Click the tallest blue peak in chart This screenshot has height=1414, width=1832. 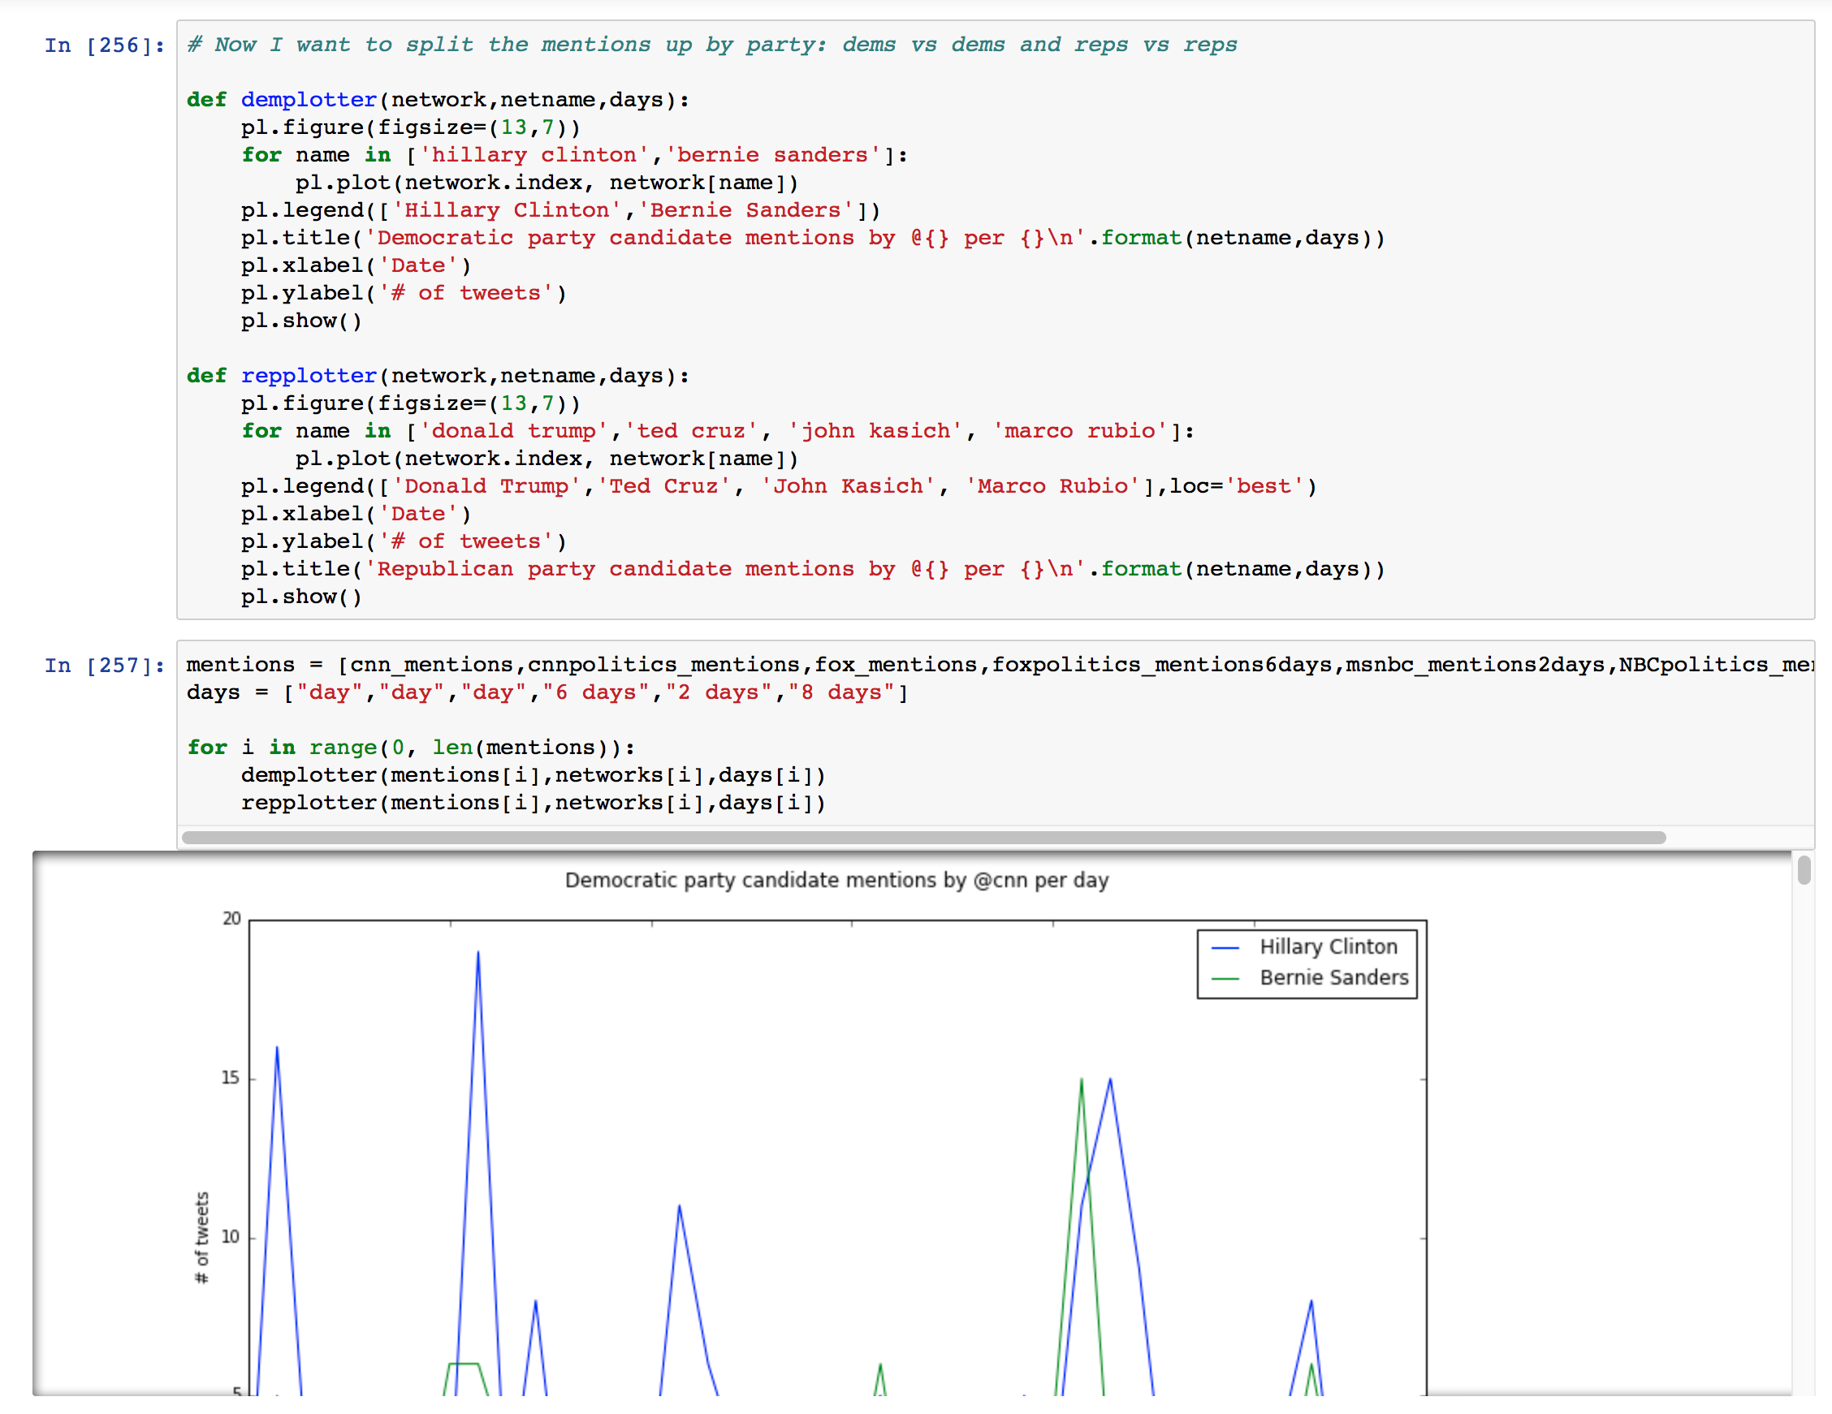[x=478, y=953]
